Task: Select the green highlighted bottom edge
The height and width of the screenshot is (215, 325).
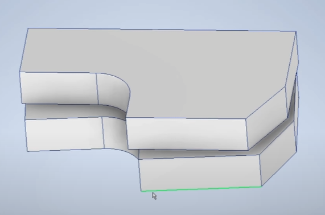Action: [201, 189]
